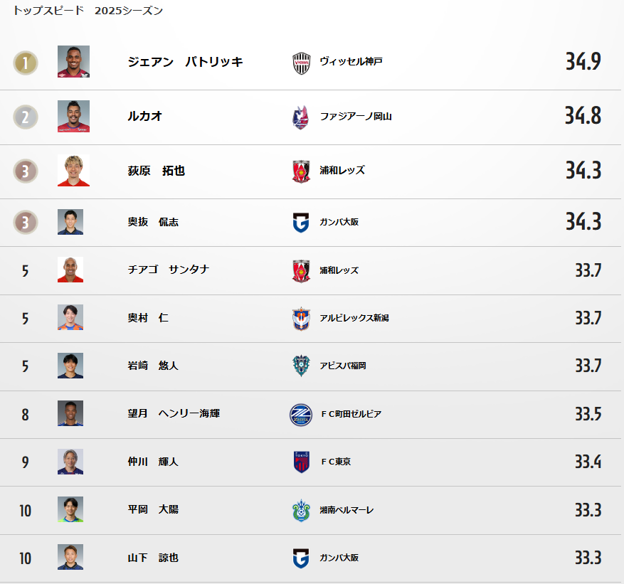Open 荻原 拓也 player name link
Screen dimensions: 624x584
coord(156,171)
